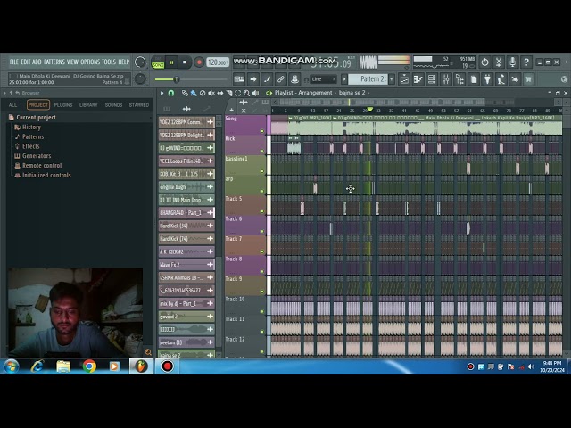Pause playback with the pause button
The height and width of the screenshot is (428, 571).
coord(171,62)
